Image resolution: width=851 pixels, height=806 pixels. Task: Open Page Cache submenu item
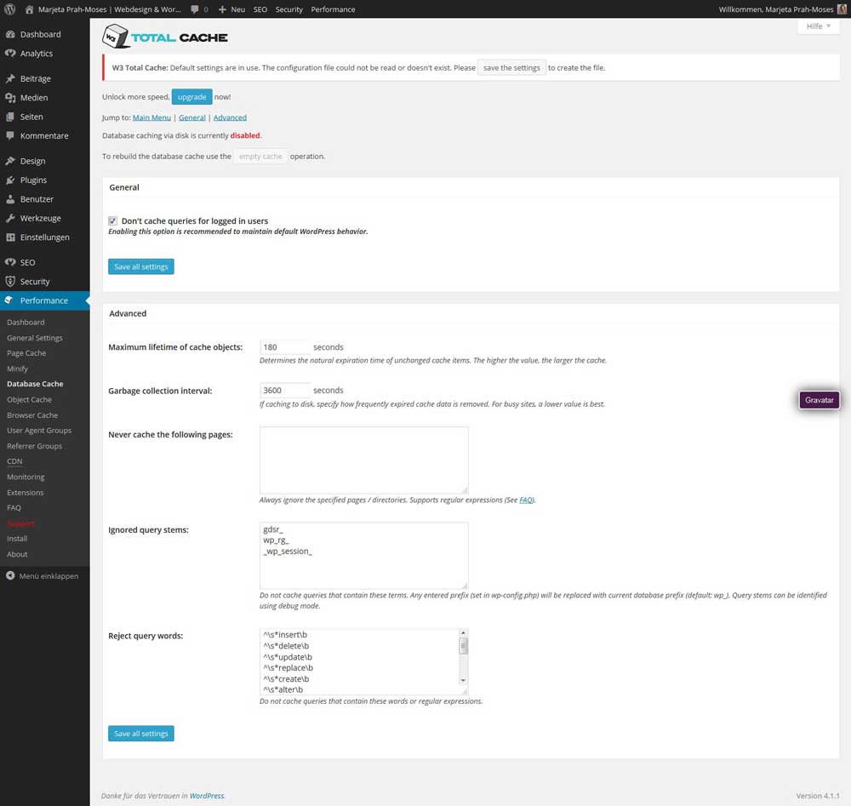pyautogui.click(x=26, y=353)
